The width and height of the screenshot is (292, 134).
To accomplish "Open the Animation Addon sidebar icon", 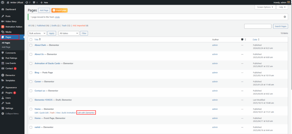I will [x=3, y=27].
